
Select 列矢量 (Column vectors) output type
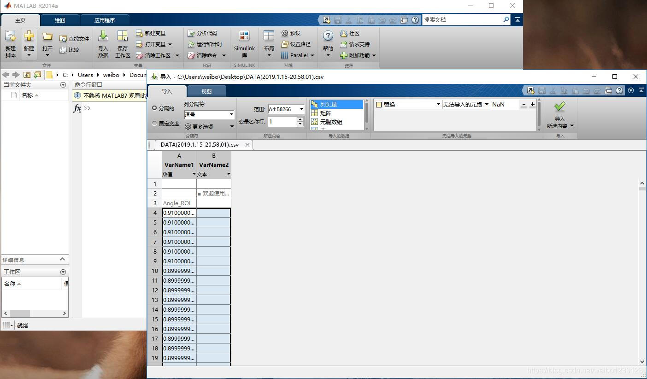(337, 105)
